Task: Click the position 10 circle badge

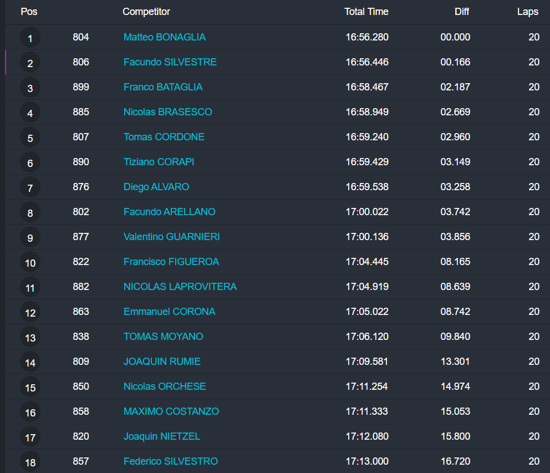Action: pos(30,263)
